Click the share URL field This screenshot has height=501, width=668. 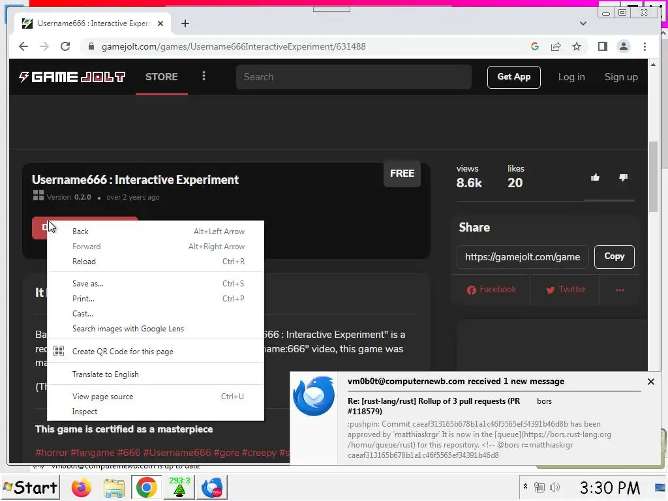click(x=523, y=257)
